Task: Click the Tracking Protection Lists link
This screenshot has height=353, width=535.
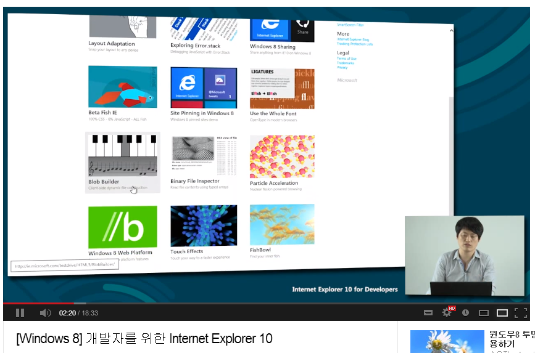Action: (355, 44)
